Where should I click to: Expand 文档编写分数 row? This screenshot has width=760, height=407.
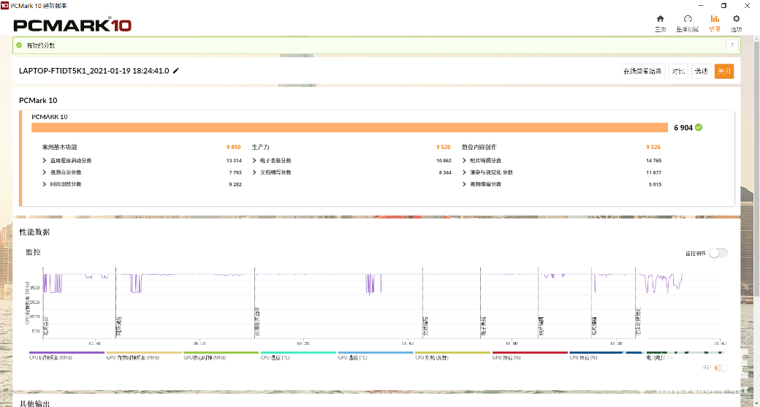point(254,172)
